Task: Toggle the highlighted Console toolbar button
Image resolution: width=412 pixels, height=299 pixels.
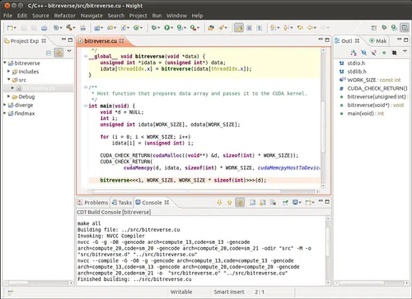Action: tap(240, 203)
